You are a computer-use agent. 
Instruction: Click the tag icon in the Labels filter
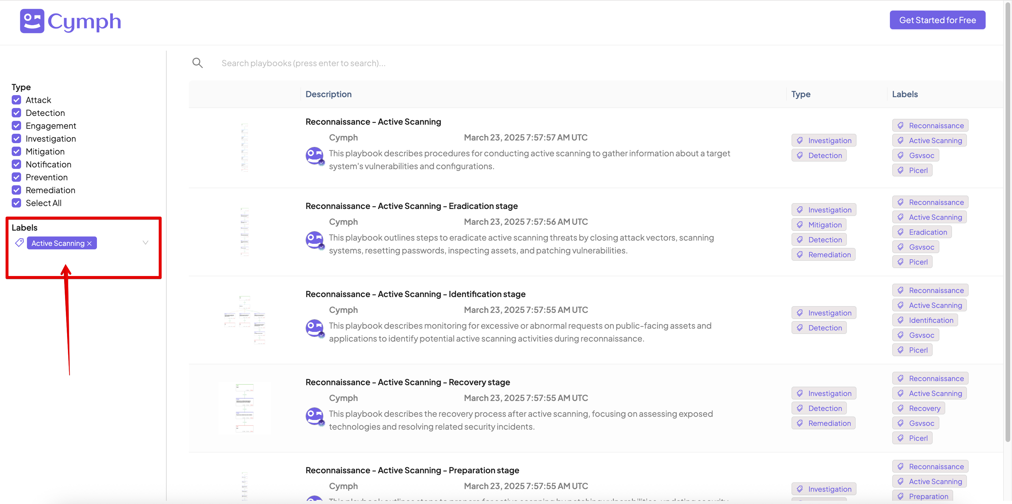click(19, 243)
